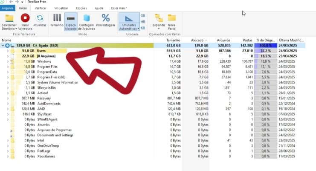
Task: Set unit to KB
Action: tap(143, 28)
